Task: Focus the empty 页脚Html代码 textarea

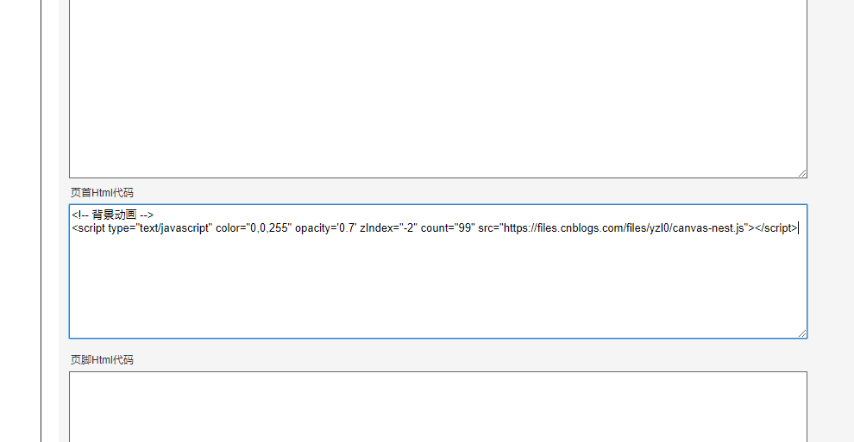Action: click(x=438, y=407)
